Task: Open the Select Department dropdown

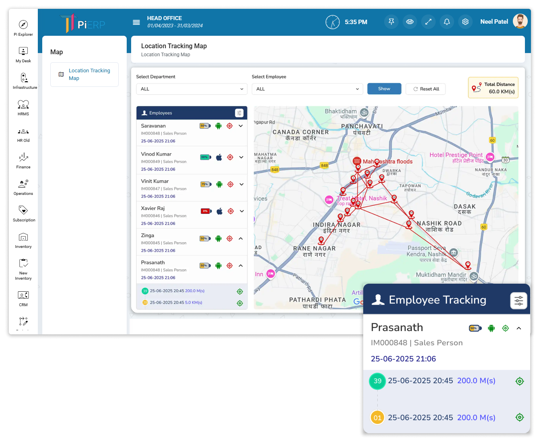Action: pos(192,89)
